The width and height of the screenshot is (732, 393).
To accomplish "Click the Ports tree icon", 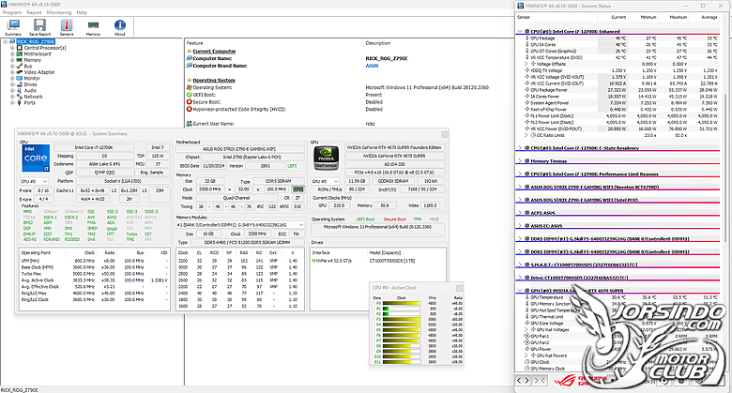I will click(20, 102).
